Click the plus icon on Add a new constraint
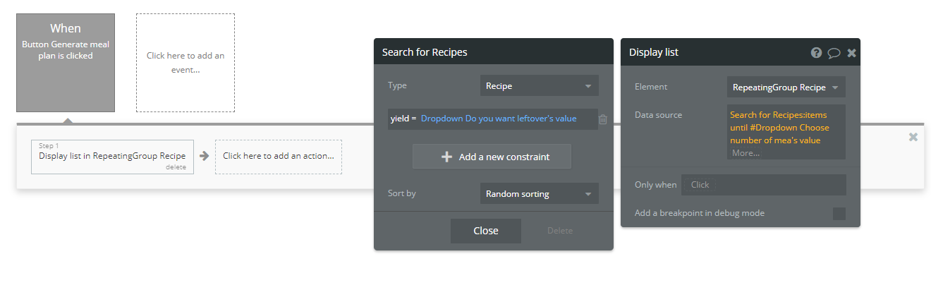Screen dimensions: 931x290 pyautogui.click(x=446, y=157)
